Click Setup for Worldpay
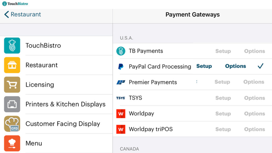 [x=223, y=114]
